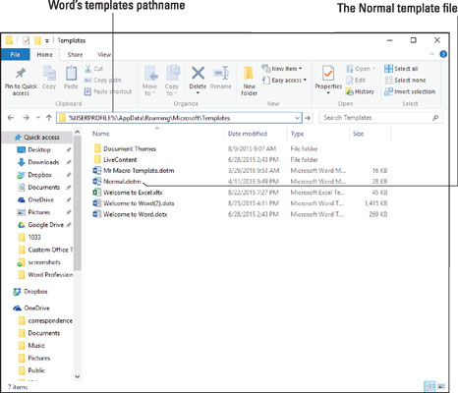This screenshot has height=393, width=458.
Task: Open the Move to menu
Action: pyautogui.click(x=149, y=81)
